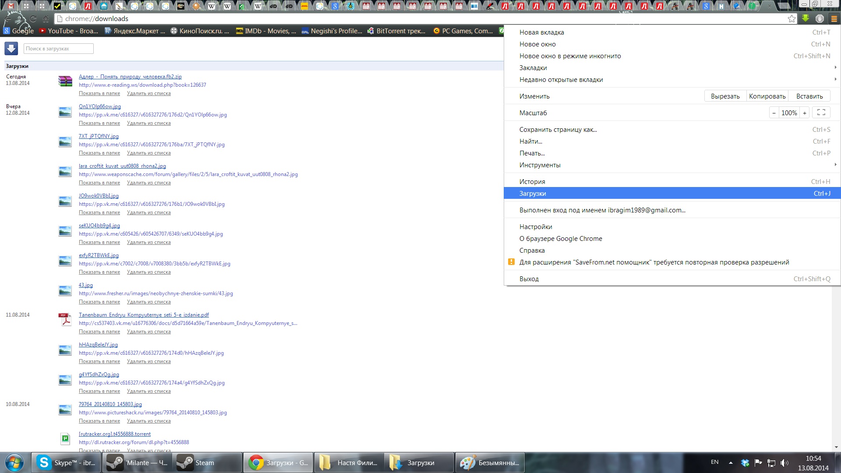
Task: Select Найти menu item
Action: pyautogui.click(x=672, y=141)
